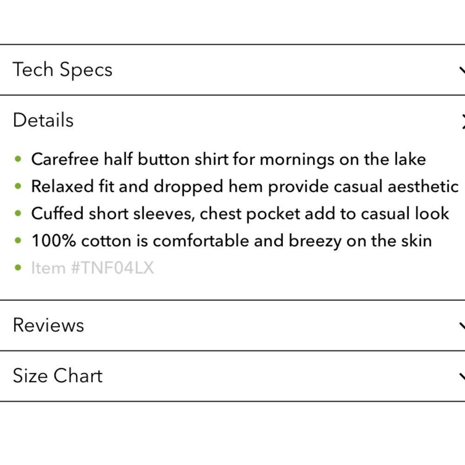Click the green bullet beside first detail
The height and width of the screenshot is (465, 465).
point(18,159)
